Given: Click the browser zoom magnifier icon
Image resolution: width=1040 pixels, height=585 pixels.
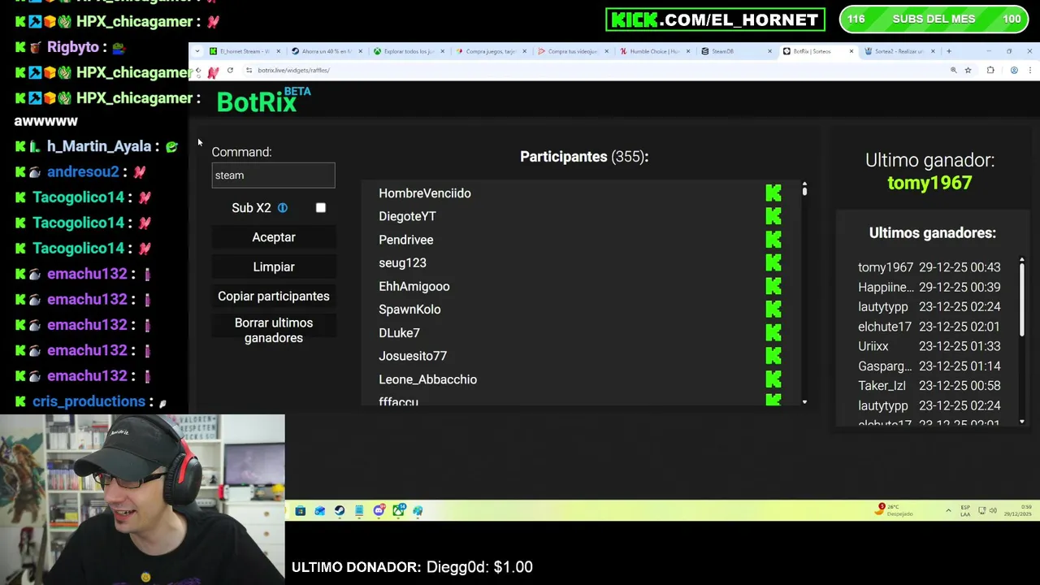Looking at the screenshot, I should 953,71.
